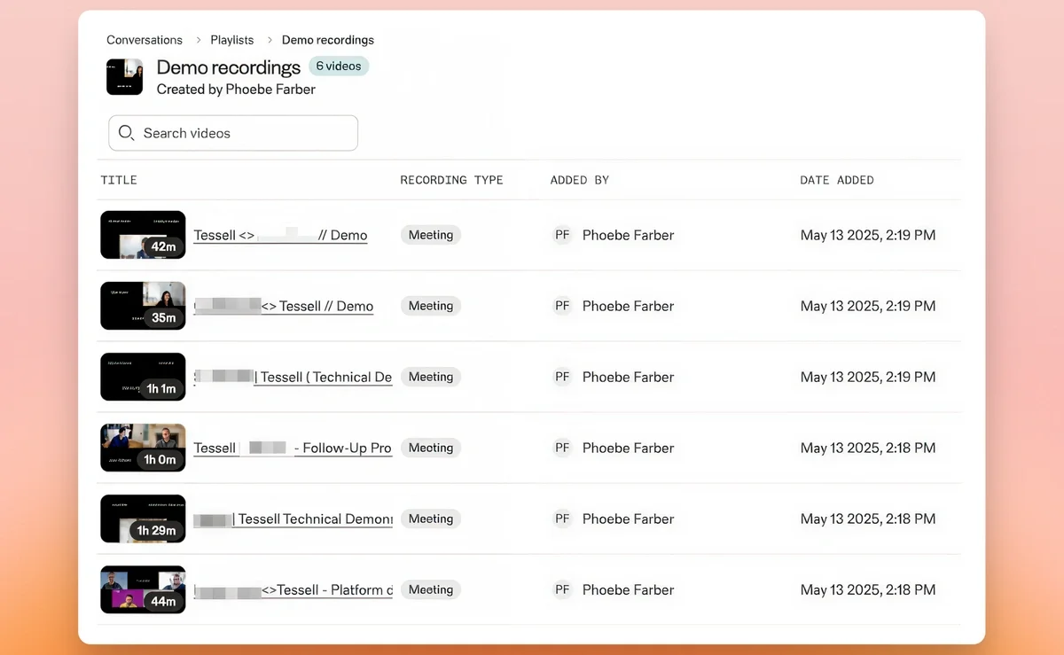1064x655 pixels.
Task: Open the 42m video thumbnail
Action: (143, 235)
